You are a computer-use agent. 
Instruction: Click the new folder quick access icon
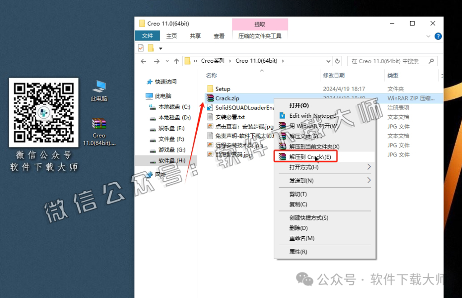coord(151,48)
